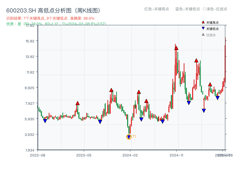Click the 2024-02 x-axis date label
Image resolution: width=250 pixels, height=187 pixels.
pyautogui.click(x=130, y=155)
